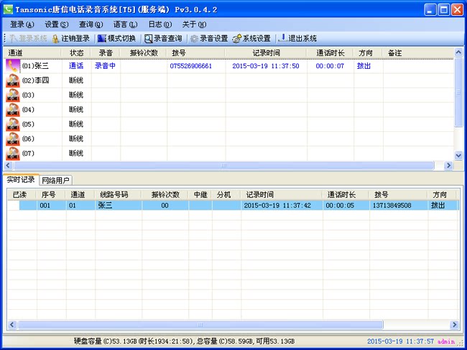This screenshot has height=350, width=467.
Task: Click the 系统设置 icon in toolbar
Action: [237, 39]
